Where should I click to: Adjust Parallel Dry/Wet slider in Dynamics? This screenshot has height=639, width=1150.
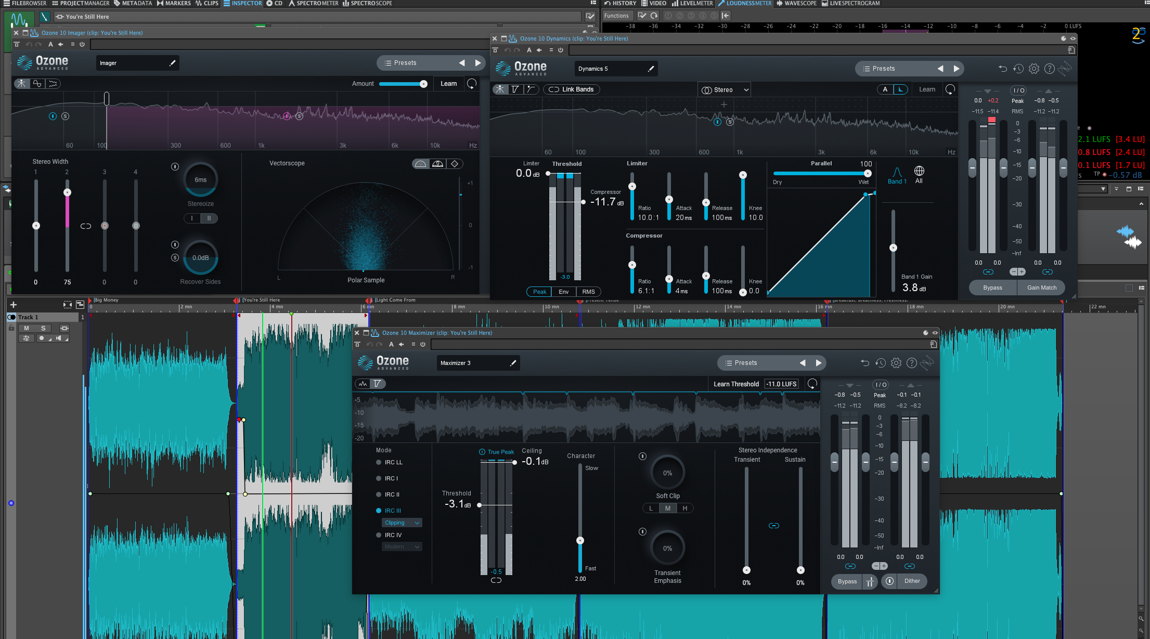[821, 173]
